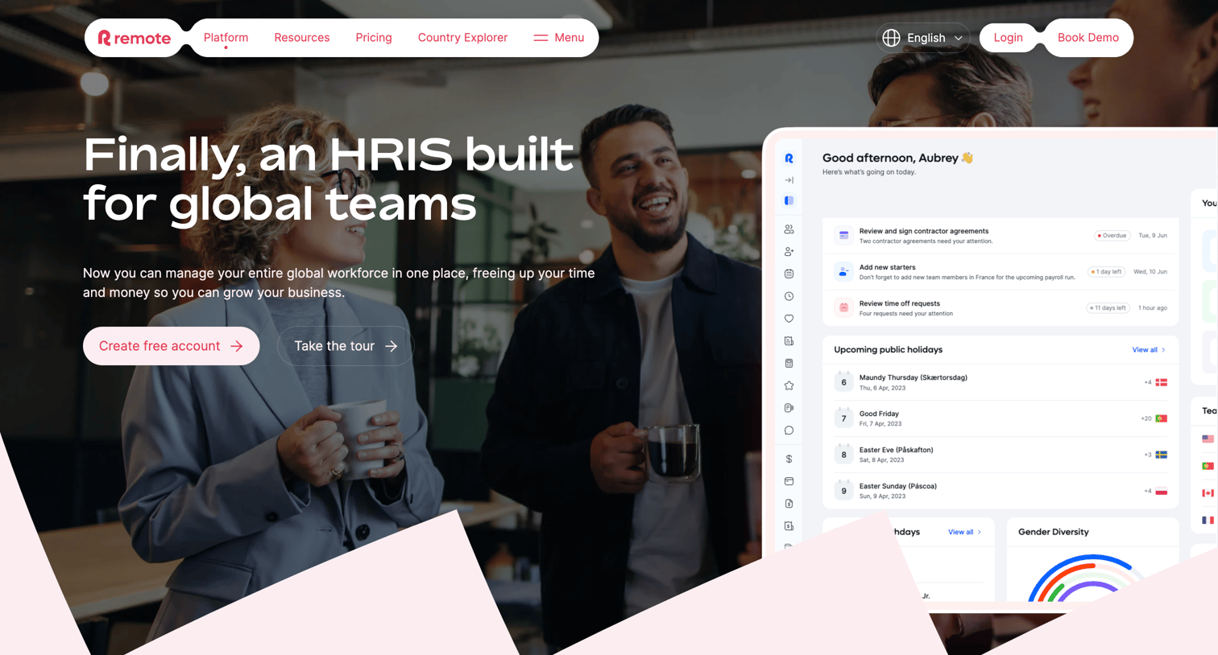Select Easter Eve (Påskafton) row
Screen dimensions: 1218x655
pyautogui.click(x=1000, y=455)
